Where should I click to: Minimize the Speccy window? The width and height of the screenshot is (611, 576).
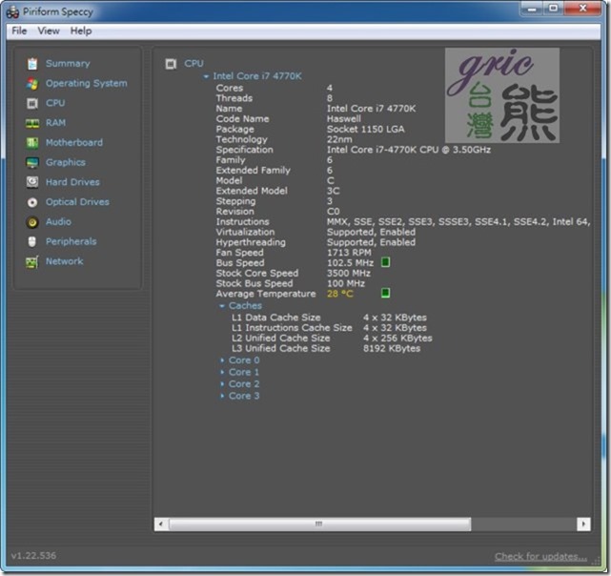coord(532,9)
